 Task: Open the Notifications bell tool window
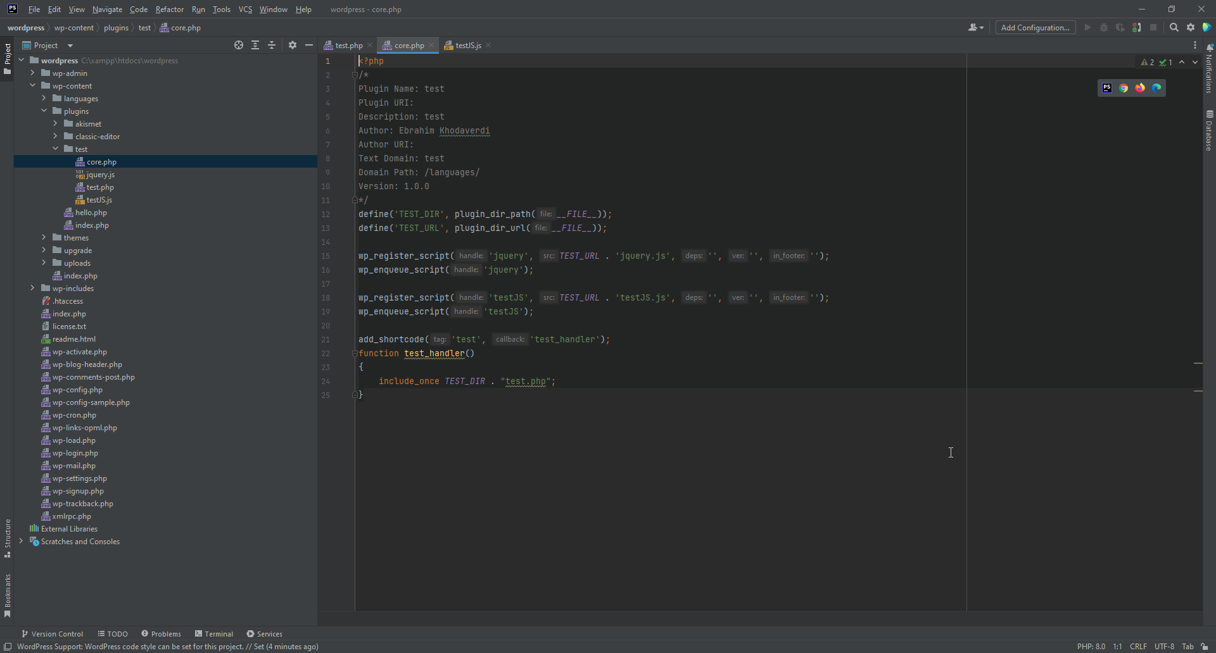[1209, 68]
